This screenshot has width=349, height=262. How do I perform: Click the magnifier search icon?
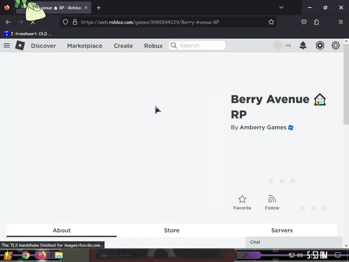coord(173,45)
